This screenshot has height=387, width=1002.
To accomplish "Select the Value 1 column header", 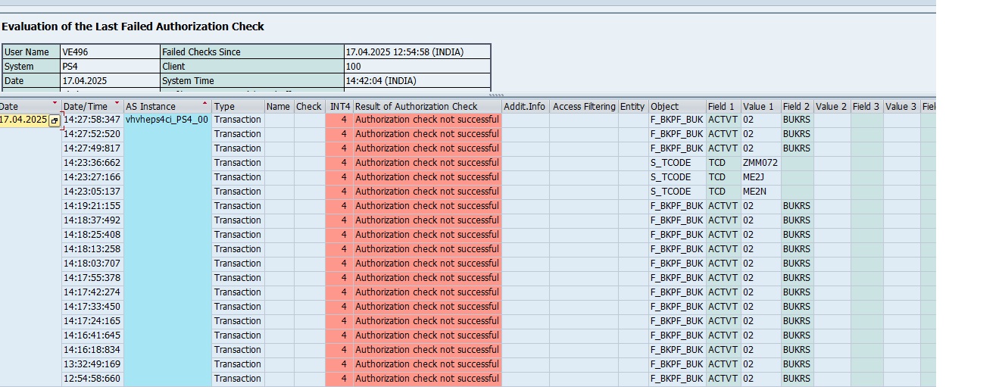I will tap(760, 107).
